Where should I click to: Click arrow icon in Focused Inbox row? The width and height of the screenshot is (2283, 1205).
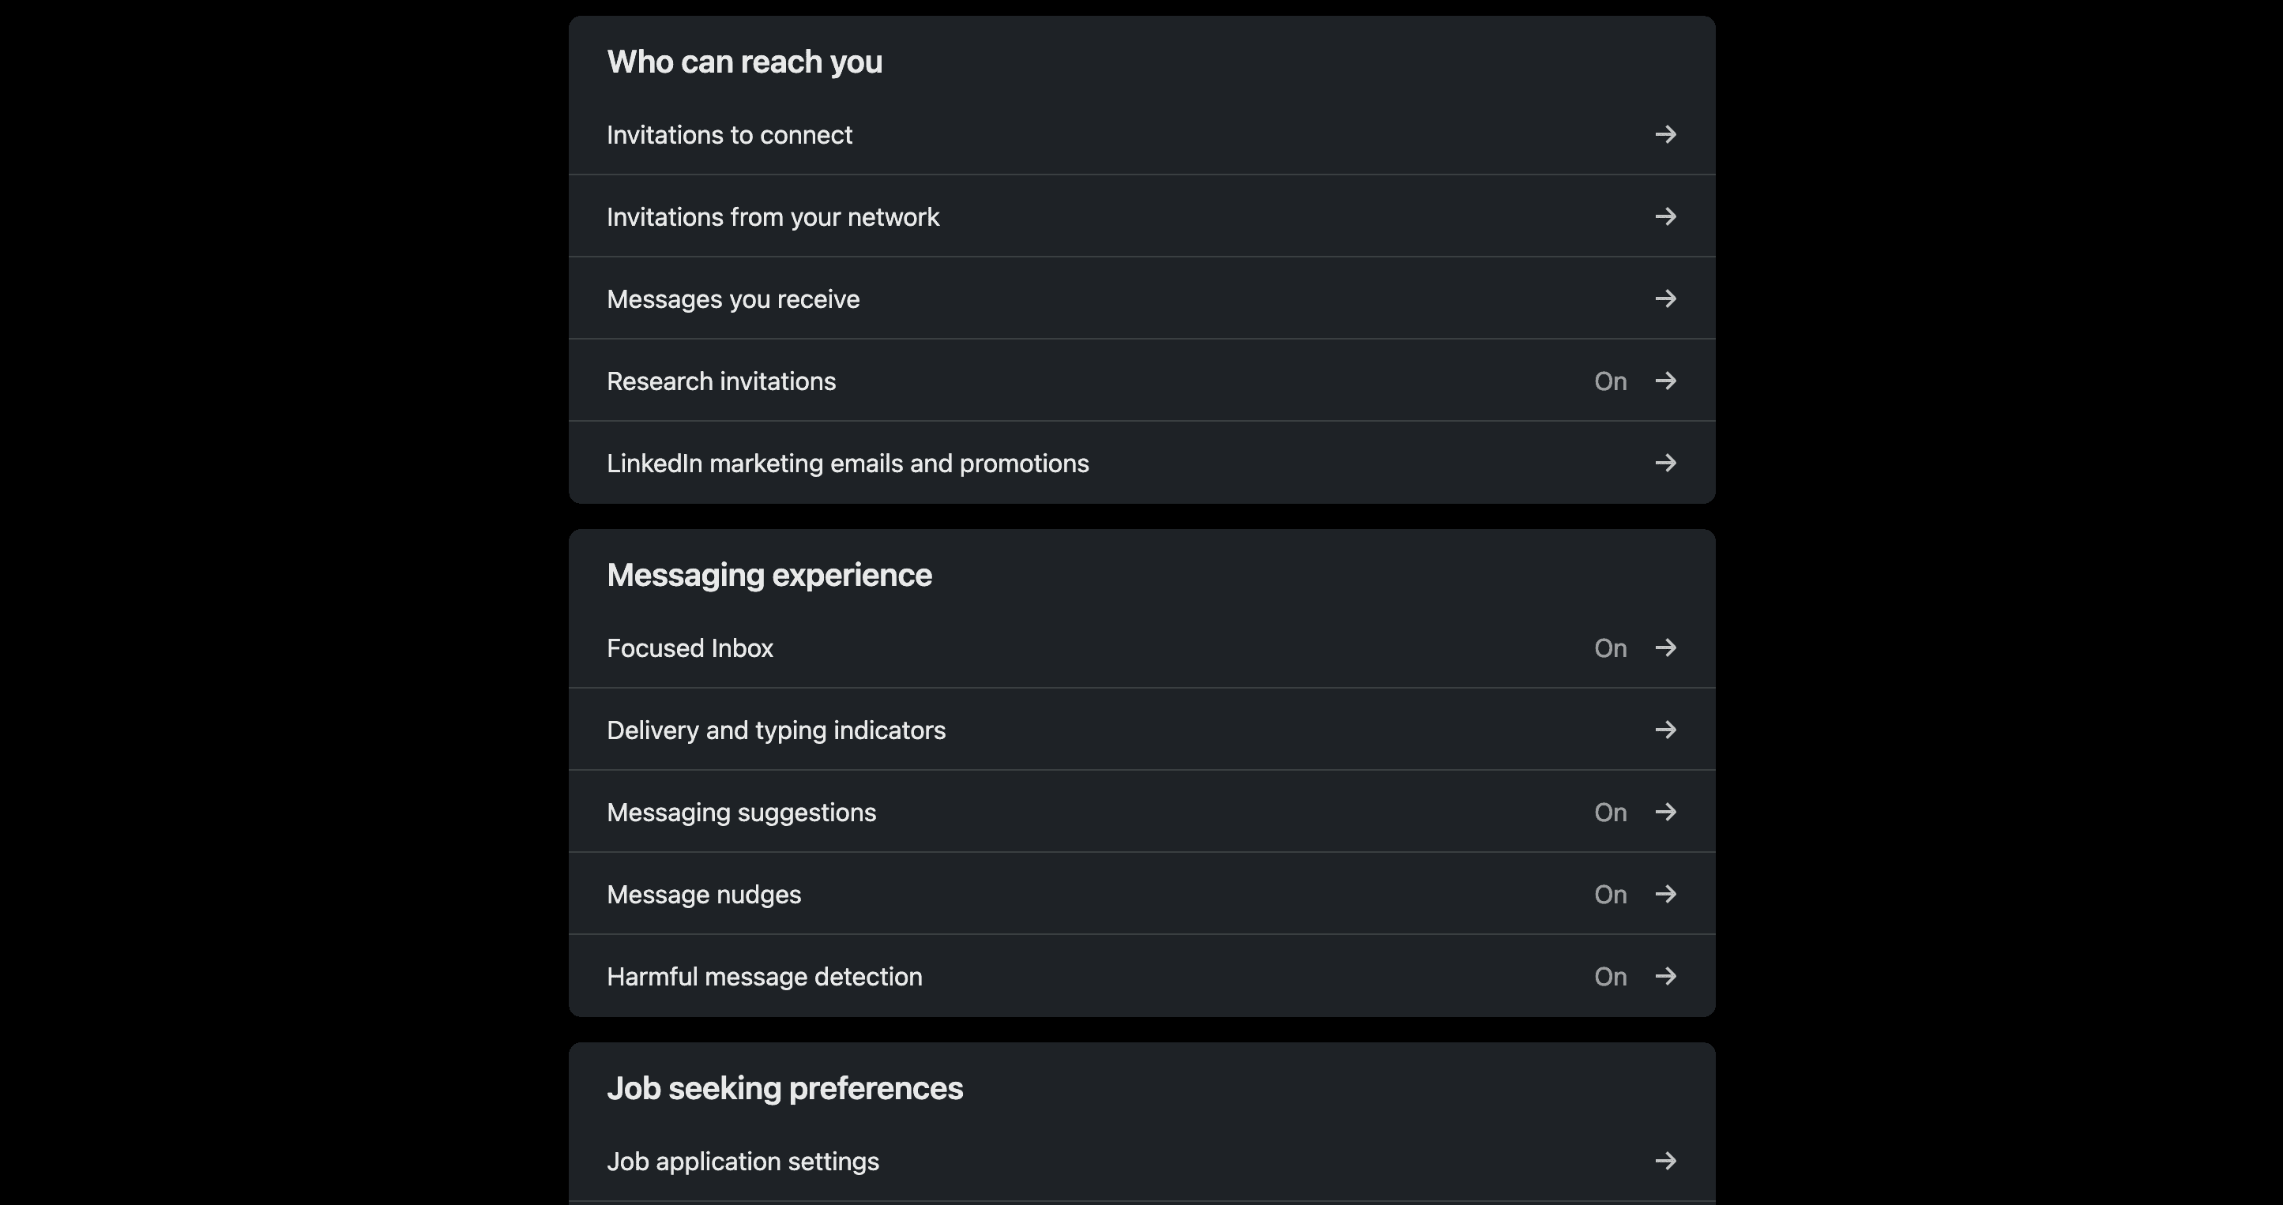1665,648
